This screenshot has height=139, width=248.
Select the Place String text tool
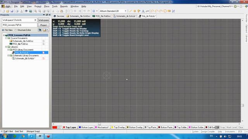pyautogui.click(x=143, y=11)
